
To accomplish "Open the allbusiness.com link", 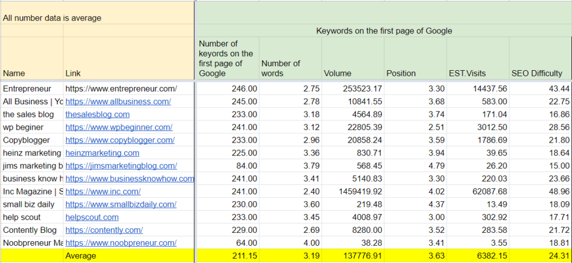I will coord(118,101).
